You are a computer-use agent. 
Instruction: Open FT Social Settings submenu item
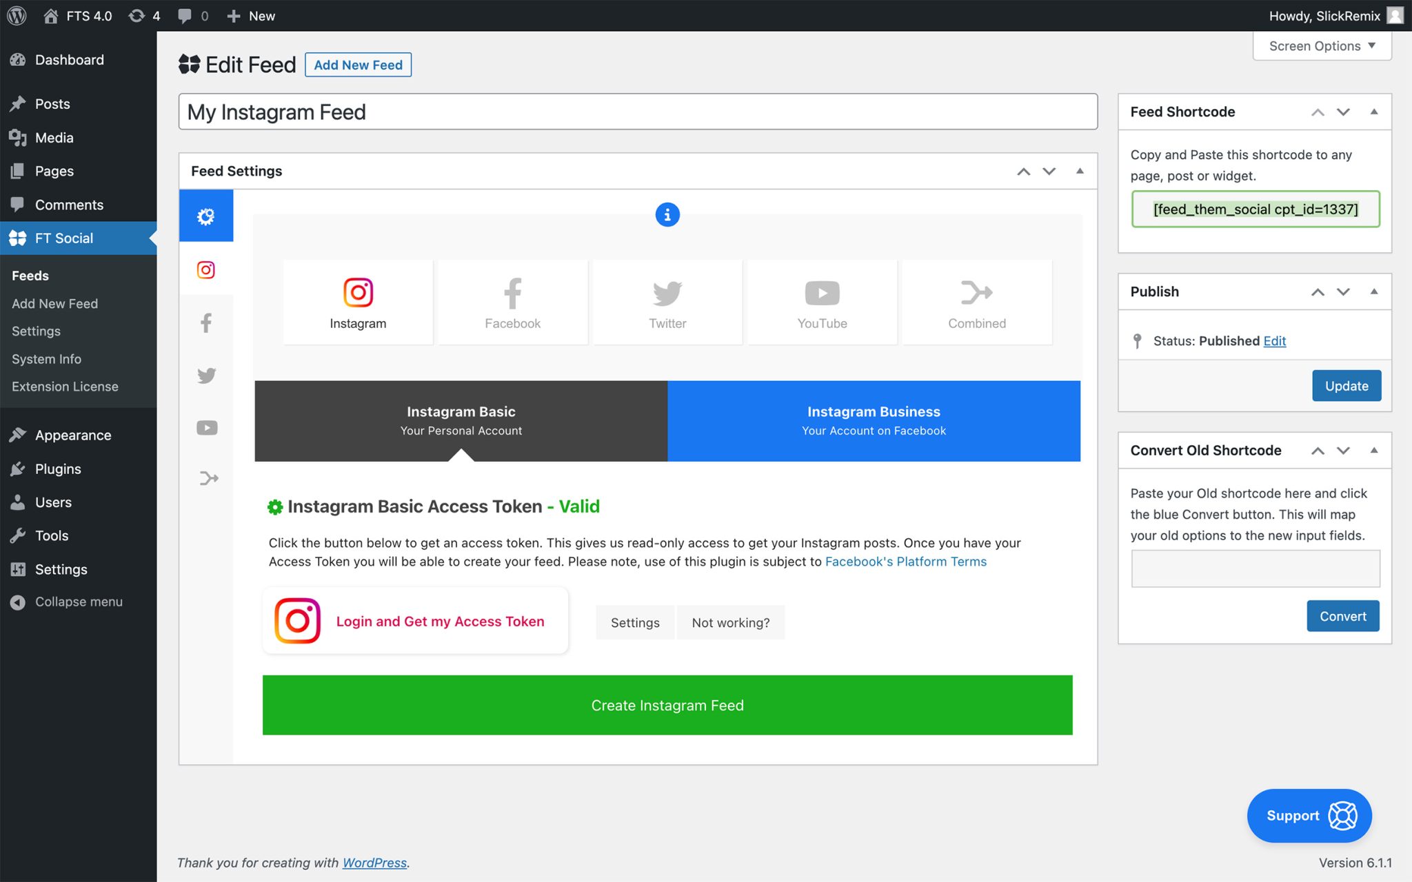coord(36,331)
